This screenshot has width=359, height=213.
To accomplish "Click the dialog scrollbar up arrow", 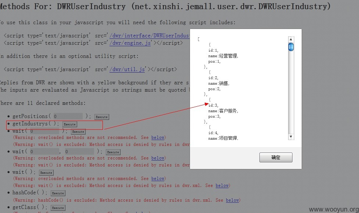I will (x=291, y=39).
